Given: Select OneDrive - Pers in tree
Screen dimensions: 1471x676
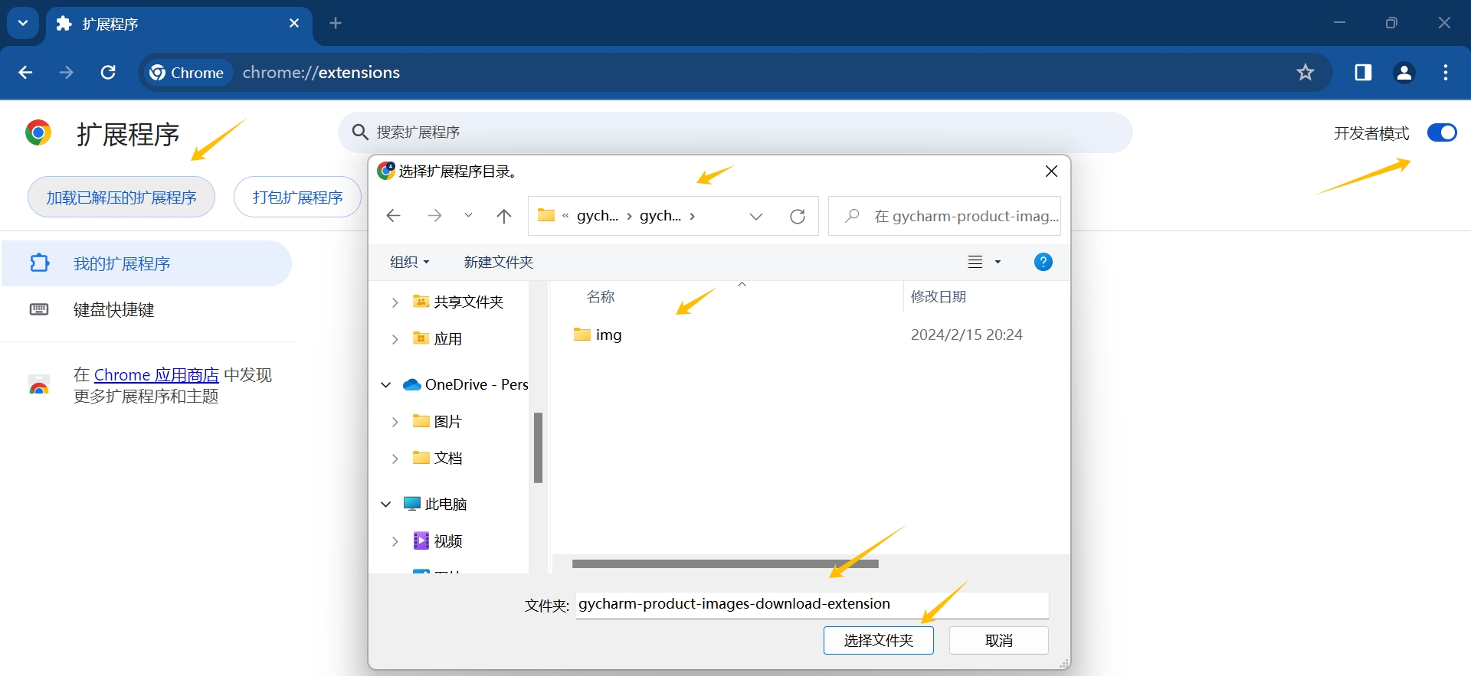Looking at the screenshot, I should [x=466, y=384].
